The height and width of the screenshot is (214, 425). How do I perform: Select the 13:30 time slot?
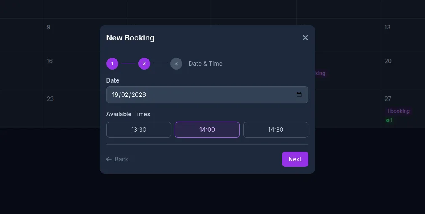pos(139,130)
